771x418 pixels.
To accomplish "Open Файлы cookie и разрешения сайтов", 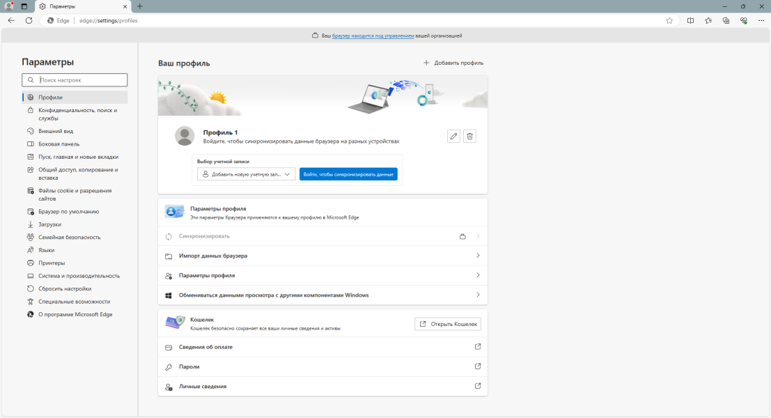I will coord(75,195).
